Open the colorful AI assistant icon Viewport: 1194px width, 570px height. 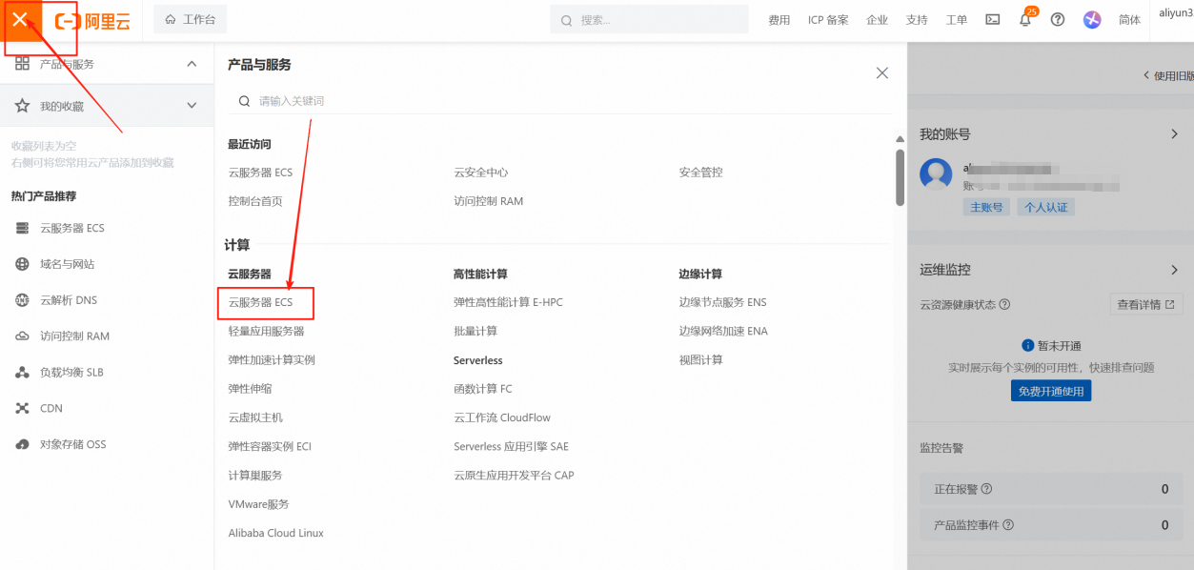click(x=1092, y=20)
